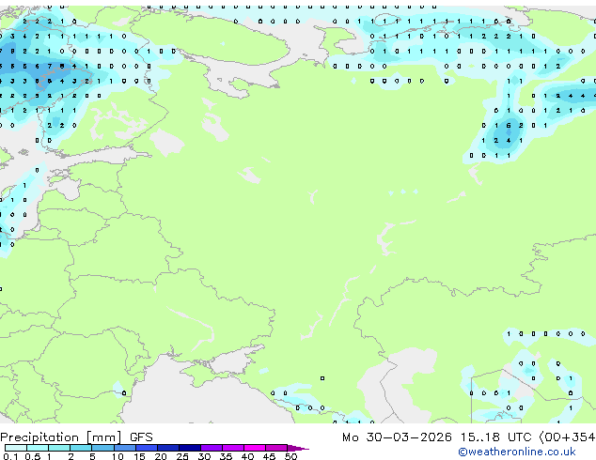Select the legend tick label '35'

(226, 456)
